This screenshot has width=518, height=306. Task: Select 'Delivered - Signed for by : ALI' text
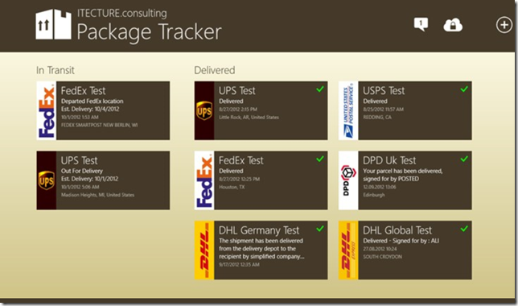click(x=401, y=241)
